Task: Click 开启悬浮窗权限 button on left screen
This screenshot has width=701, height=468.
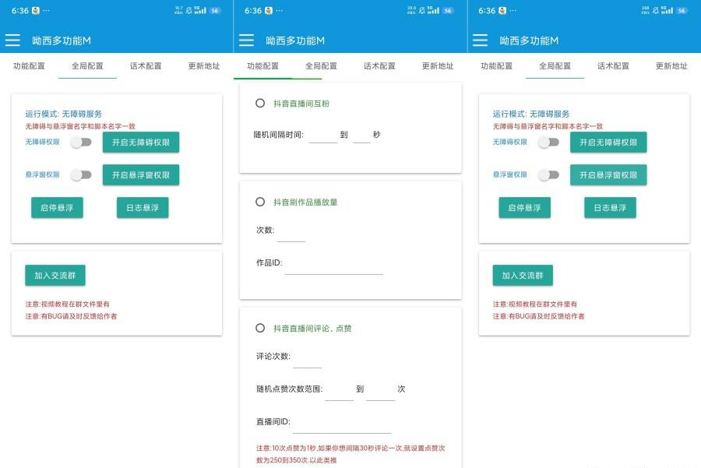Action: pos(141,174)
